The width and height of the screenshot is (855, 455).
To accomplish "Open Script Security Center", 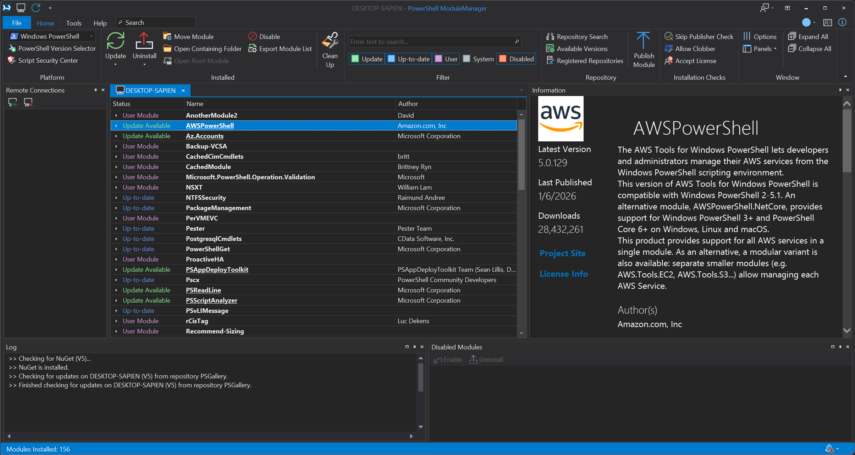I will (x=48, y=61).
